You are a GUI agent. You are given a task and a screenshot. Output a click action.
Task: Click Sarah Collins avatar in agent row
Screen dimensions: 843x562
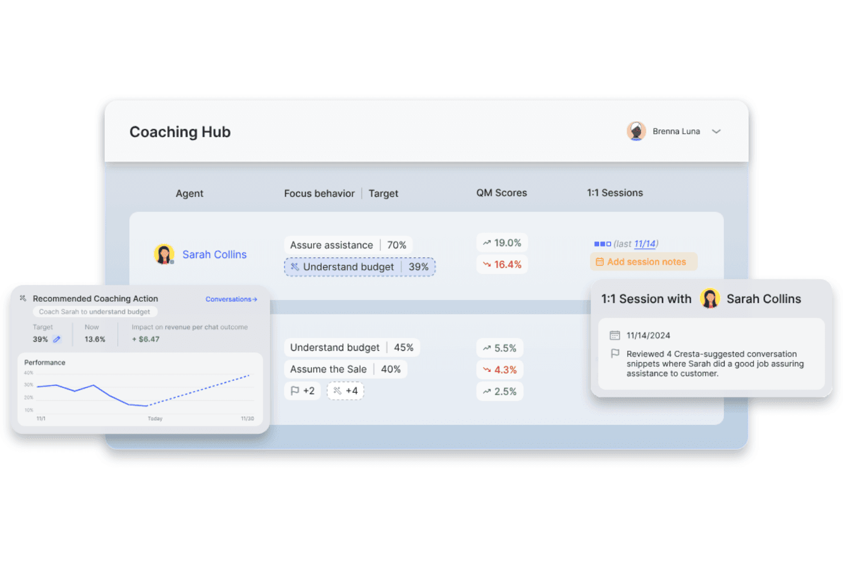coord(164,254)
